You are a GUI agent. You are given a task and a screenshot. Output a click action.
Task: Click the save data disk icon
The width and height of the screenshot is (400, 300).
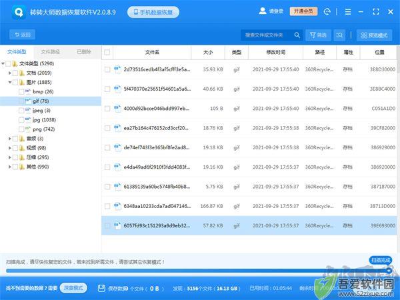(101, 288)
